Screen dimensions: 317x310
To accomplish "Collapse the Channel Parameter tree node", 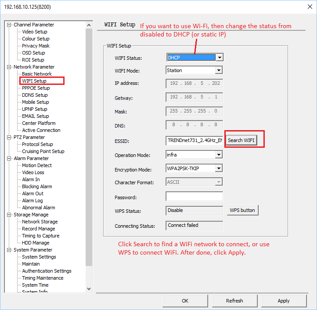I will [9, 25].
